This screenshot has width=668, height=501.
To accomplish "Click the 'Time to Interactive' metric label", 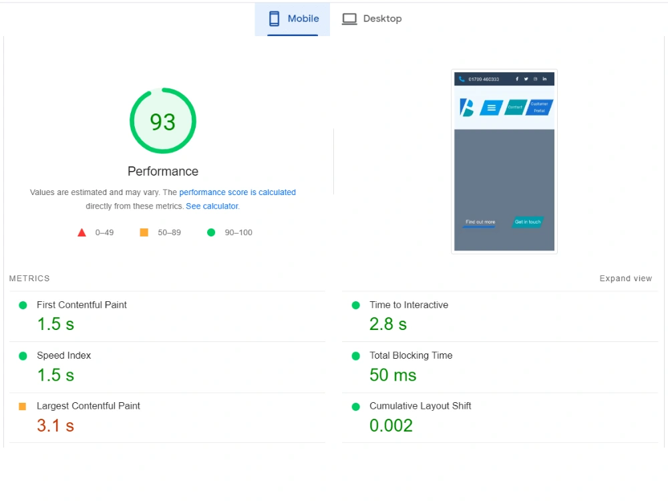I will [409, 305].
